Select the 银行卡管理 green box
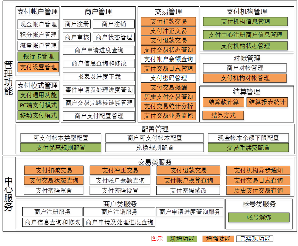 38,56
